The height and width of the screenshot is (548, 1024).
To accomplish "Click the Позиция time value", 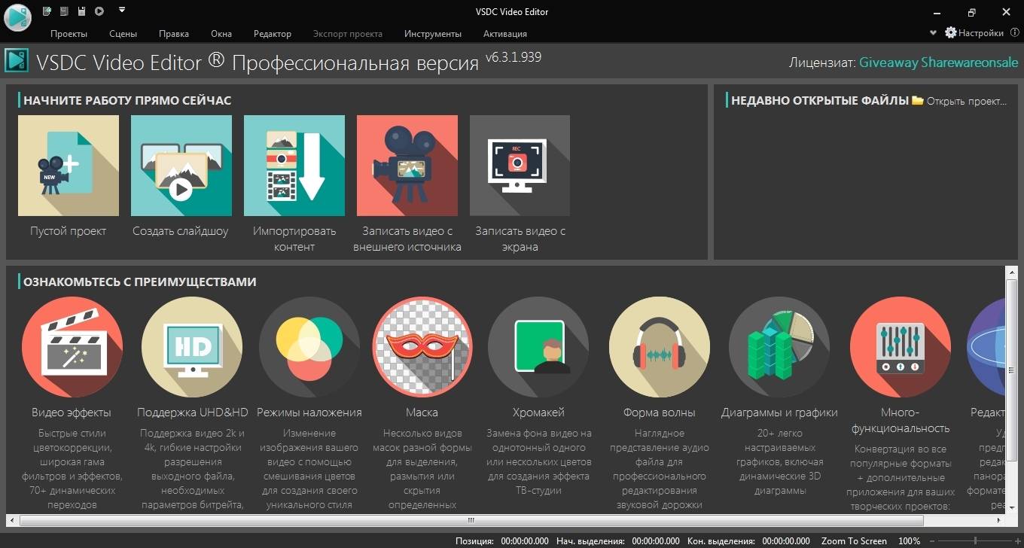I will coord(525,541).
